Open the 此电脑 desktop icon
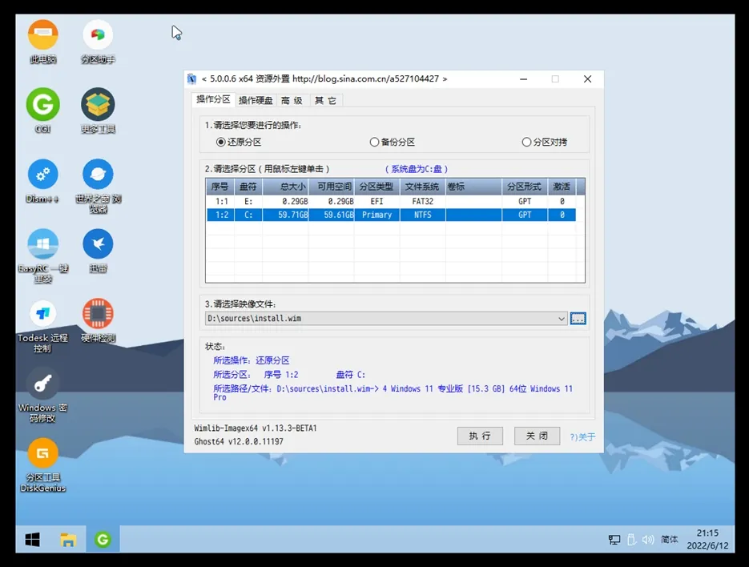749x567 pixels. (x=42, y=36)
